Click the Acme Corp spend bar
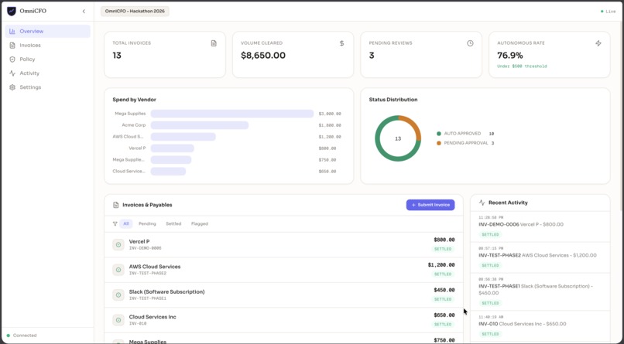Image resolution: width=624 pixels, height=344 pixels. pos(200,125)
